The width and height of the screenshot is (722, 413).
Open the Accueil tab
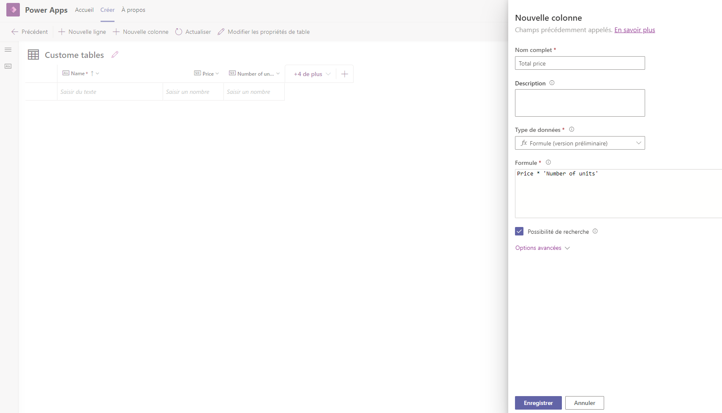[84, 10]
